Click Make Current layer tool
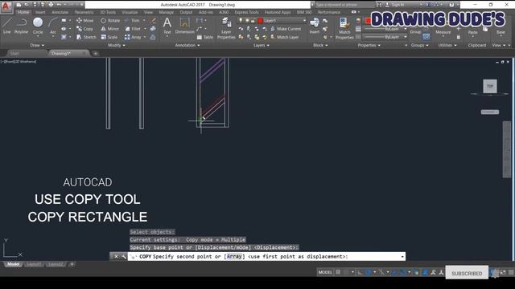 click(286, 29)
